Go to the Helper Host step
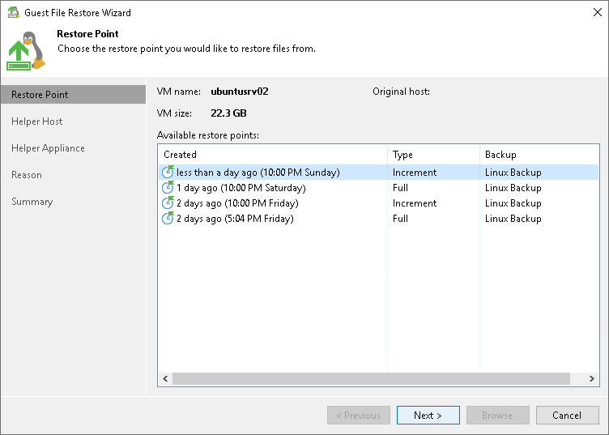 point(37,122)
